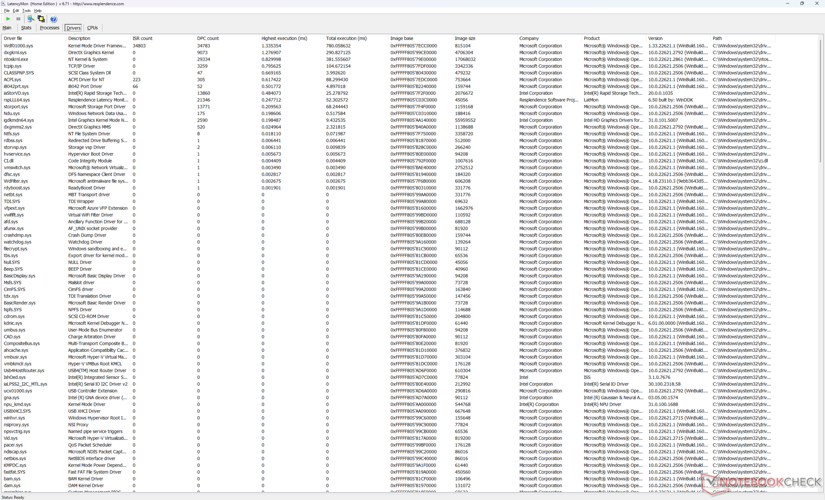Viewport: 825px width, 500px height.
Task: Click the gray stop monitor button
Action: tap(18, 19)
